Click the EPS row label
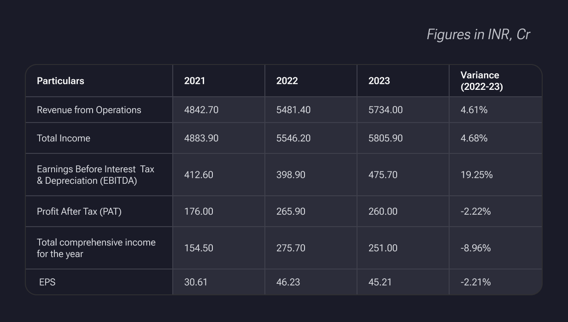Viewport: 568px width, 322px height. [x=47, y=282]
